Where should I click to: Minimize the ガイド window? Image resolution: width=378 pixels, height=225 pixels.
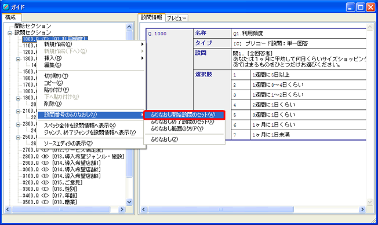[351, 7]
